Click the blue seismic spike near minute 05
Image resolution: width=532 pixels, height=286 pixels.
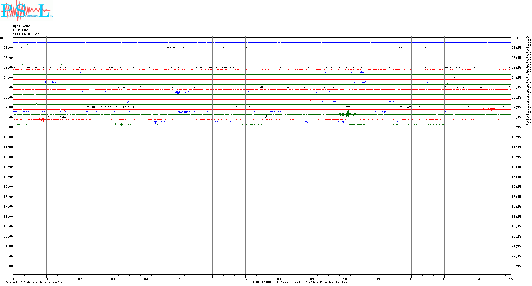coord(178,92)
